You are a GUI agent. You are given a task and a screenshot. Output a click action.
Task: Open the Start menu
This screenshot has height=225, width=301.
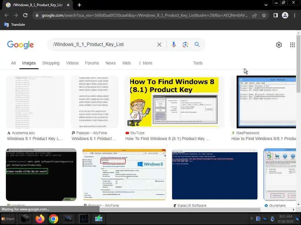(8, 219)
